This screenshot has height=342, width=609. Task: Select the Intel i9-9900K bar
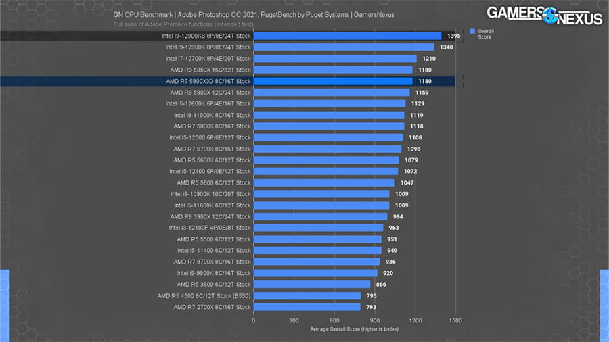tap(315, 273)
